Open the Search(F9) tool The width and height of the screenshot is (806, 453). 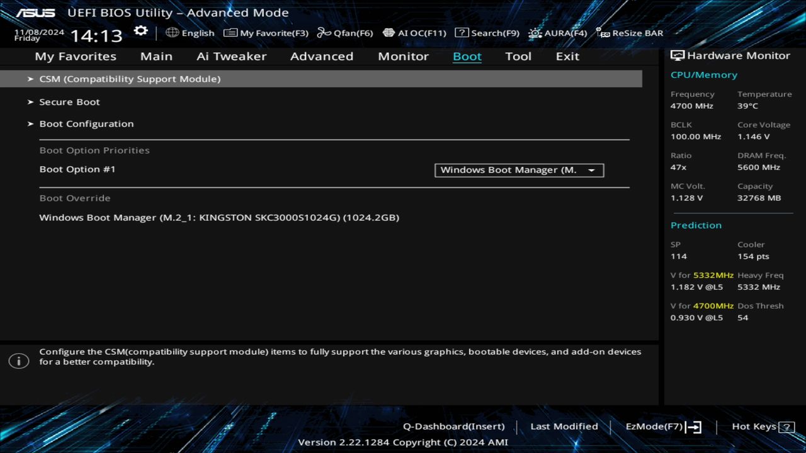[x=487, y=33]
